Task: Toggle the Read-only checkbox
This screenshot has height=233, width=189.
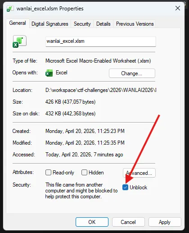Action: click(x=48, y=173)
